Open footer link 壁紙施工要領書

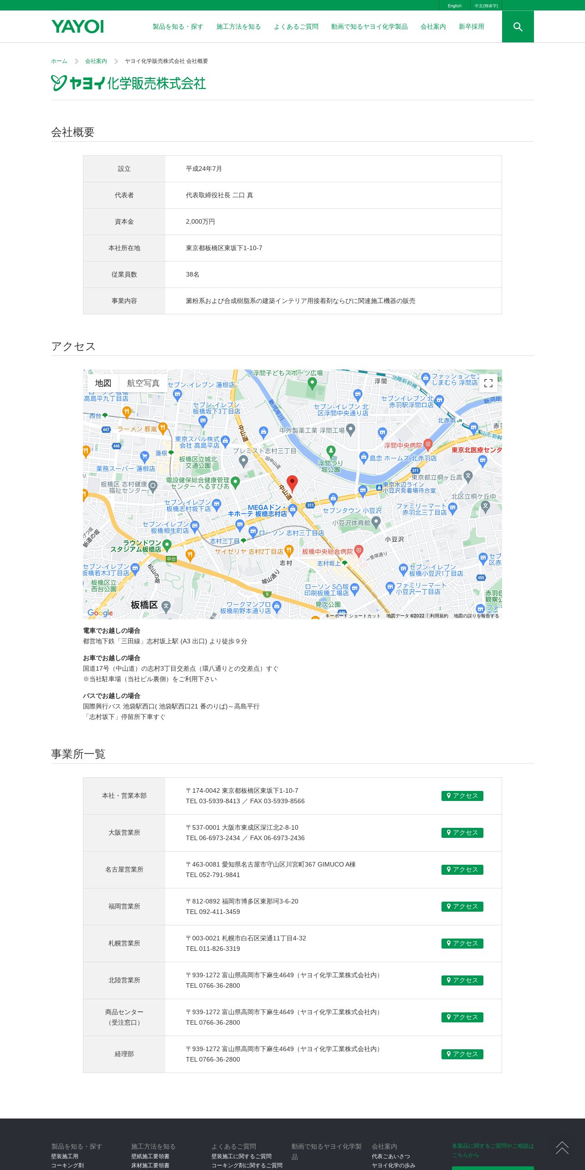coord(150,1156)
